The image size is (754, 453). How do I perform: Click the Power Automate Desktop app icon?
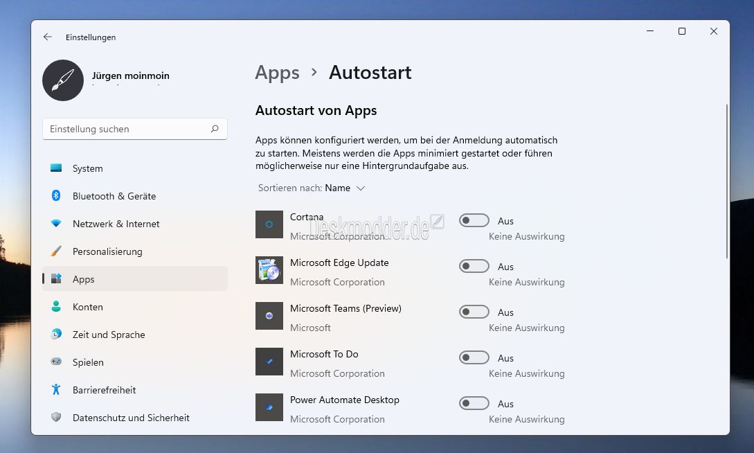269,407
